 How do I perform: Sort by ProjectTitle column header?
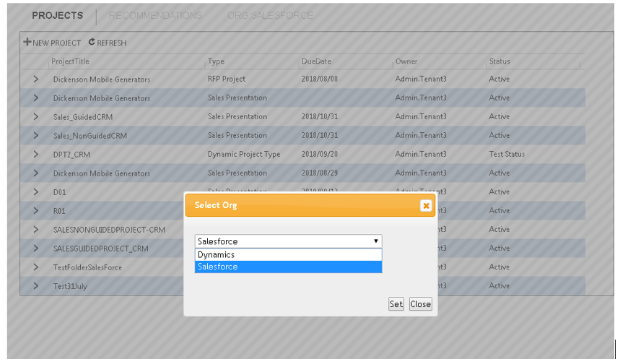(x=70, y=61)
